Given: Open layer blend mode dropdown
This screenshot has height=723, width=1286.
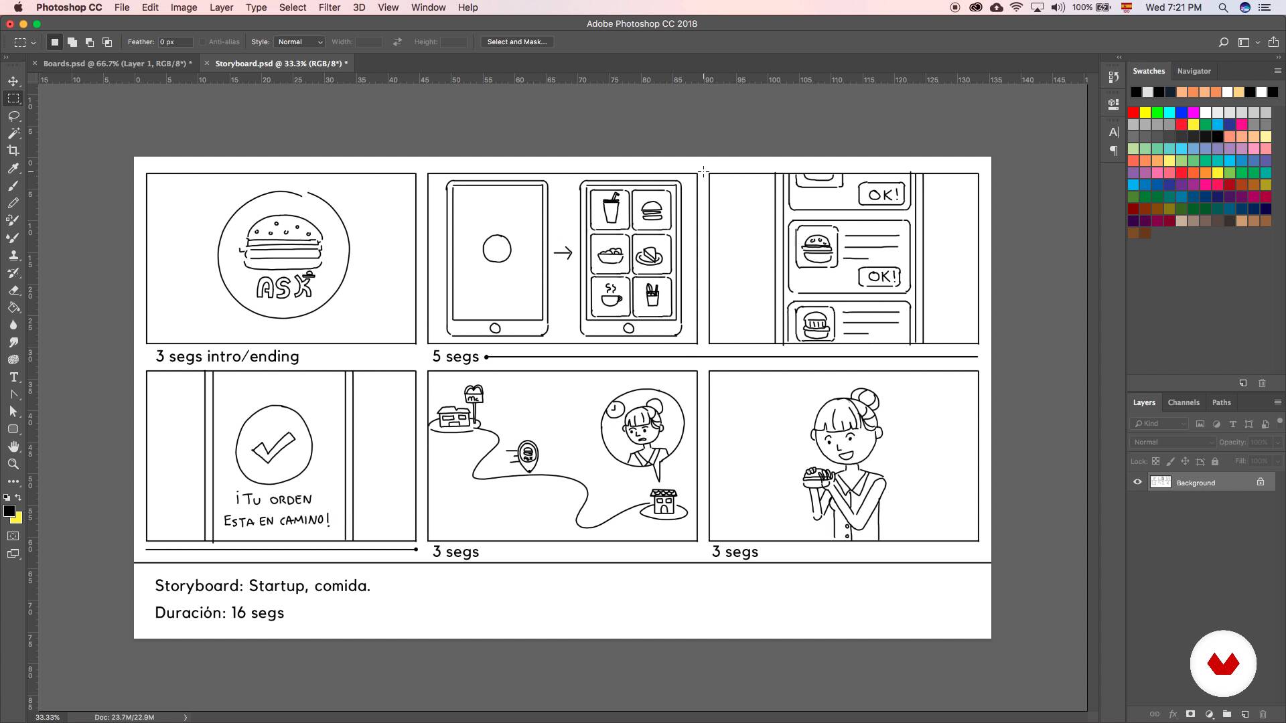Looking at the screenshot, I should tap(1173, 442).
